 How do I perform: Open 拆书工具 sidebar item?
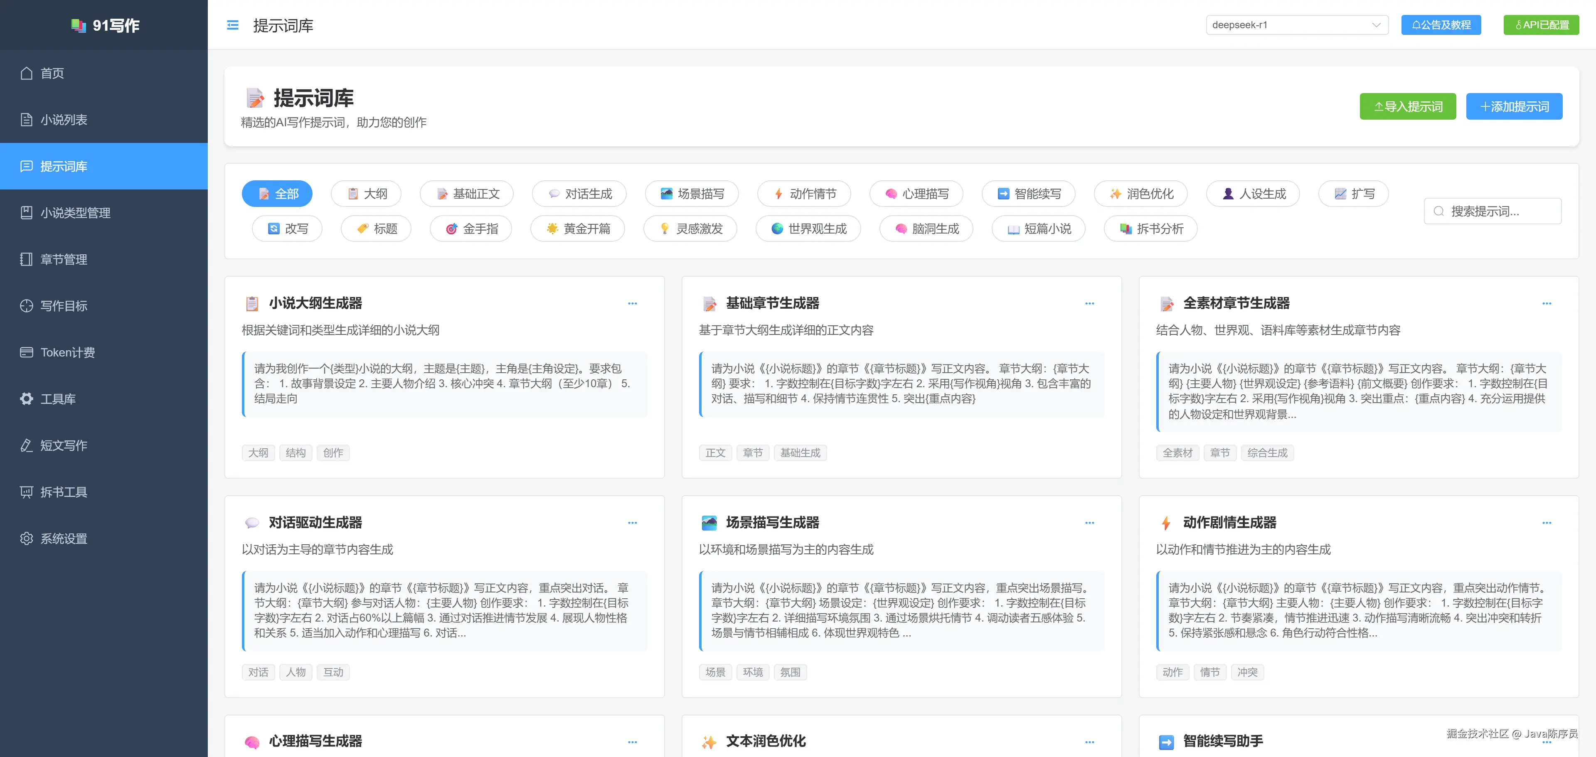pos(63,492)
